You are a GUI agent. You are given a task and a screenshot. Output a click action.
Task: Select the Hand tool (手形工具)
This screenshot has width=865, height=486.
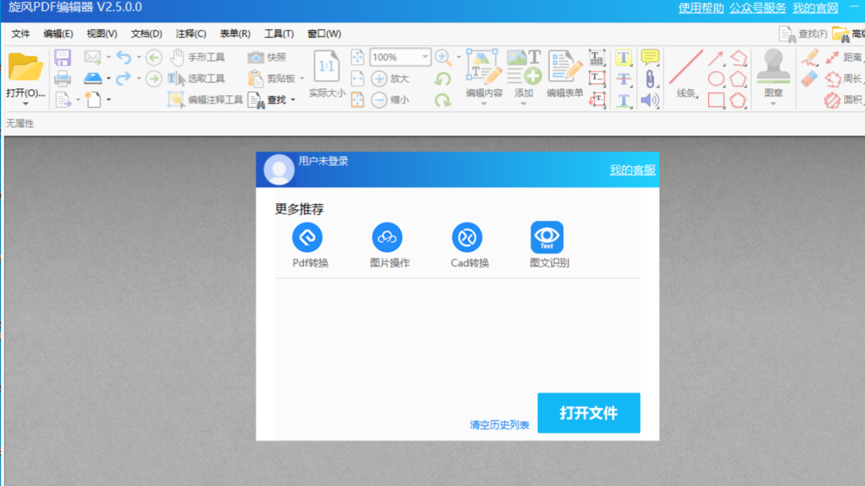click(197, 57)
